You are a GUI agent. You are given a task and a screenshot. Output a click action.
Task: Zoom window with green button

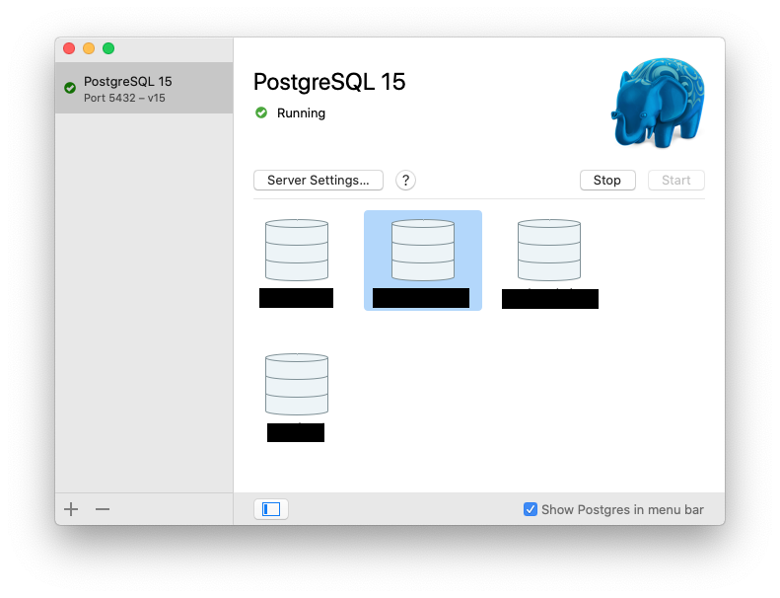[108, 48]
